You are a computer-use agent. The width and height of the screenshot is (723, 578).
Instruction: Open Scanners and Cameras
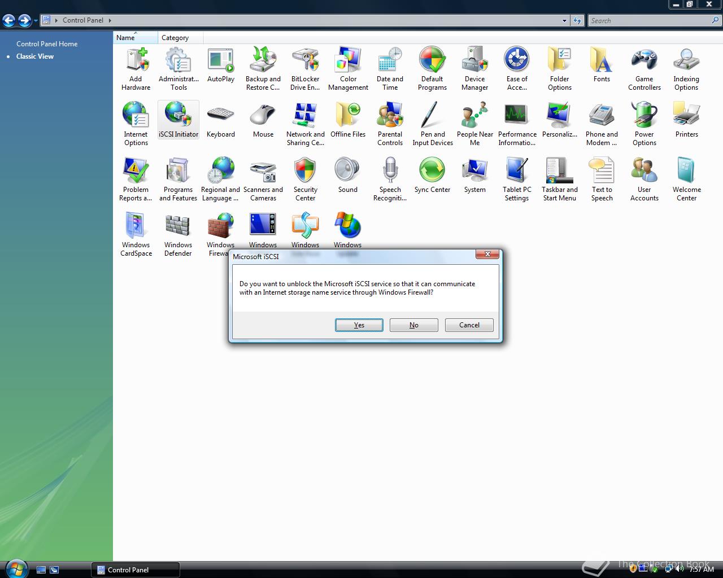coord(263,179)
